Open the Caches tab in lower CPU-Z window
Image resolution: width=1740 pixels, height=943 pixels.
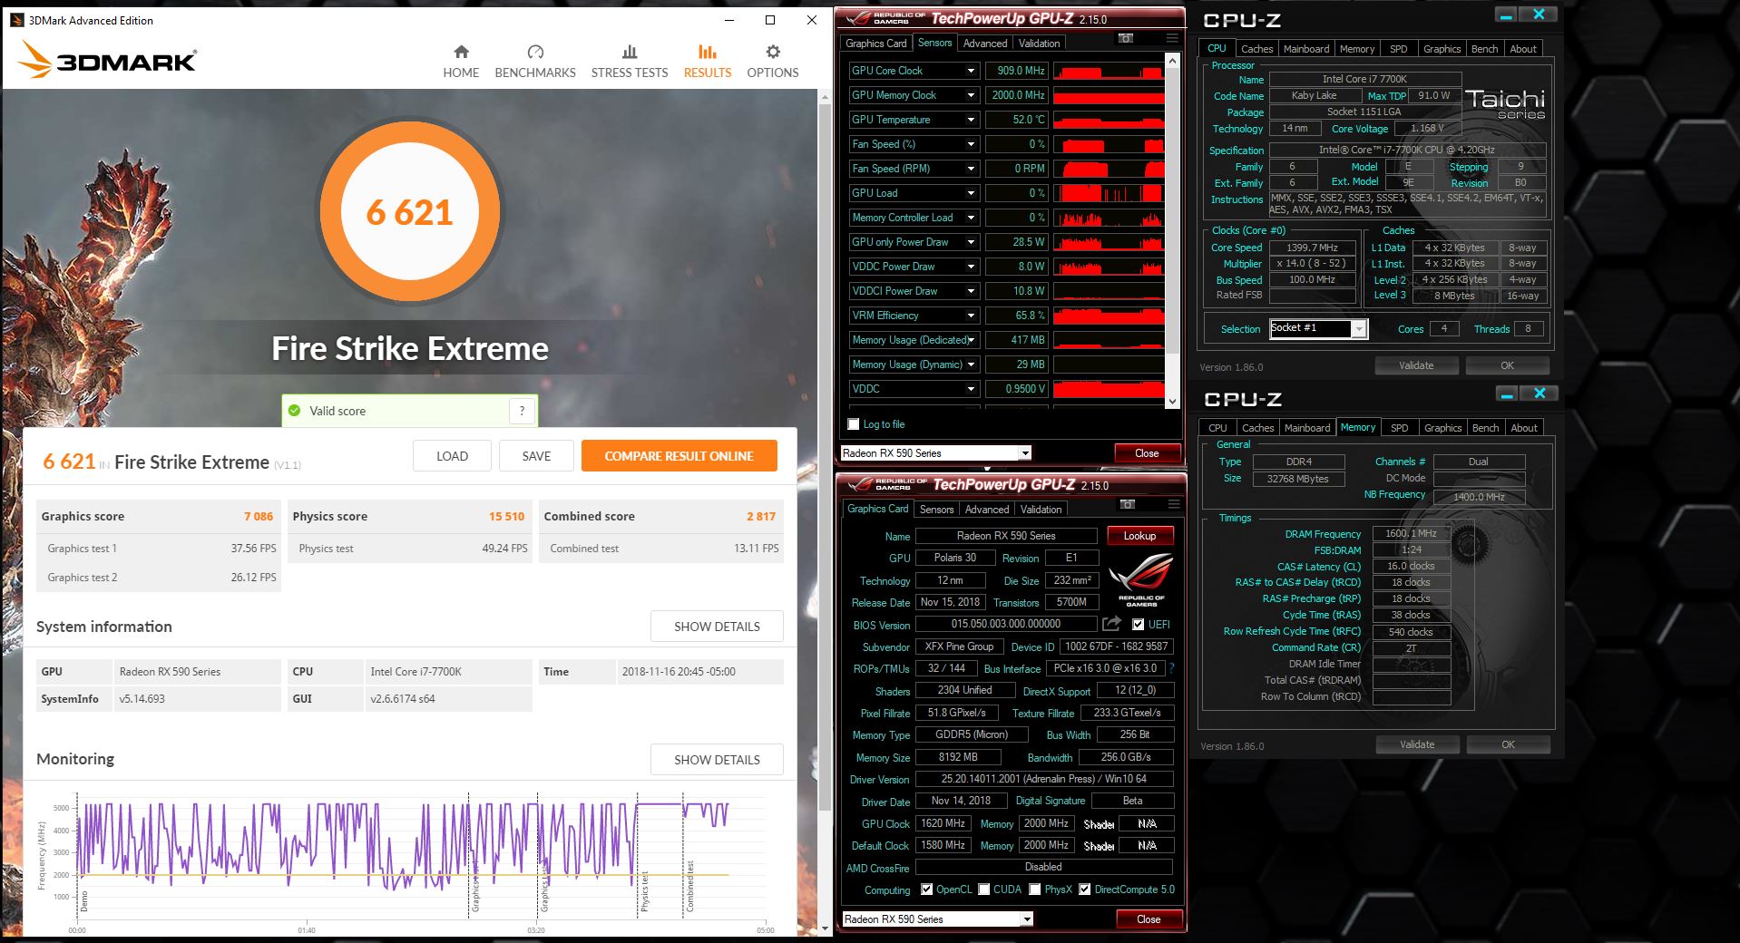click(x=1257, y=428)
